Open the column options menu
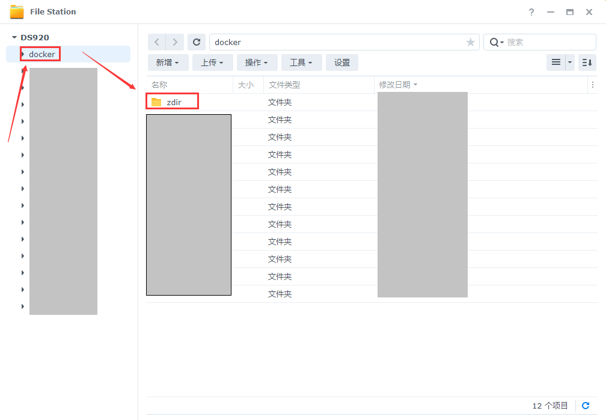The height and width of the screenshot is (420, 606). 593,85
